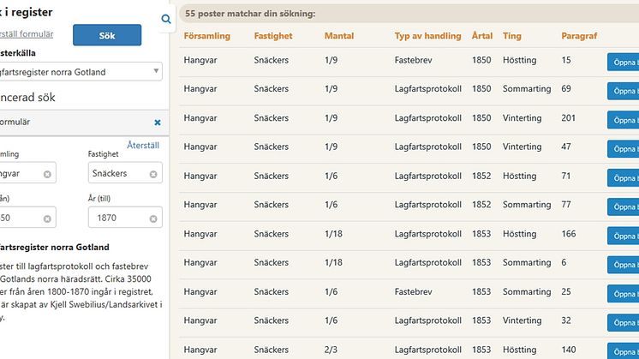Open the 1852 Hösting record paragraph 71
The width and height of the screenshot is (639, 359).
tap(623, 178)
